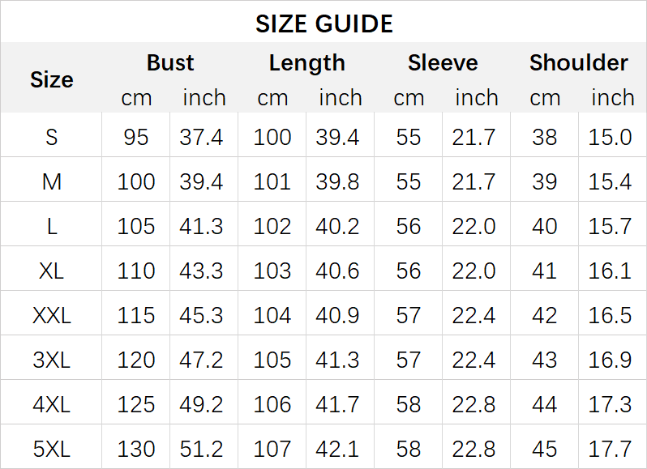Click the 42.1 inch length value

(337, 449)
